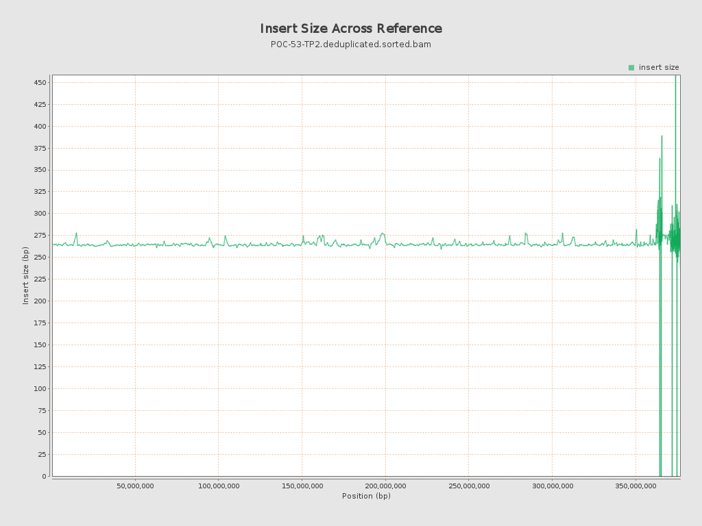Click the 250,000,000 x-axis tick label
The image size is (702, 526).
coord(469,486)
